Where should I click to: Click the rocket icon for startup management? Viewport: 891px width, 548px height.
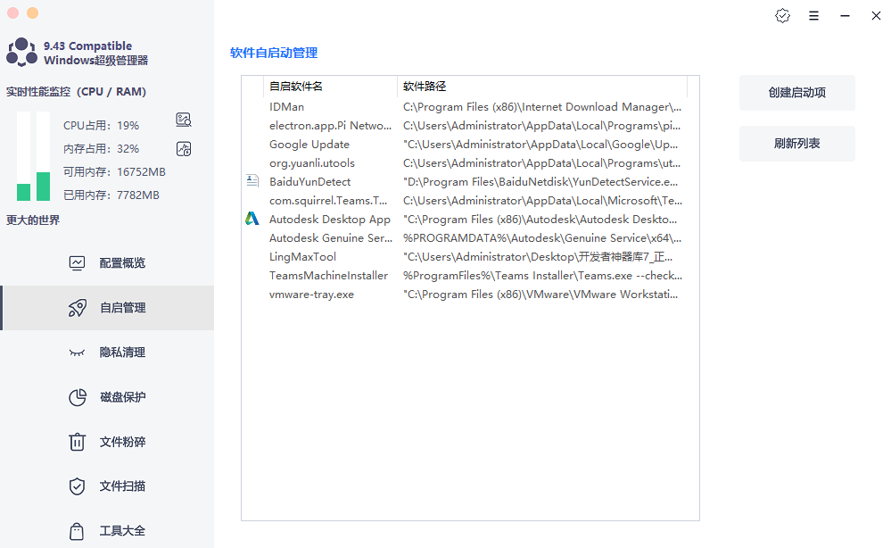tap(78, 308)
